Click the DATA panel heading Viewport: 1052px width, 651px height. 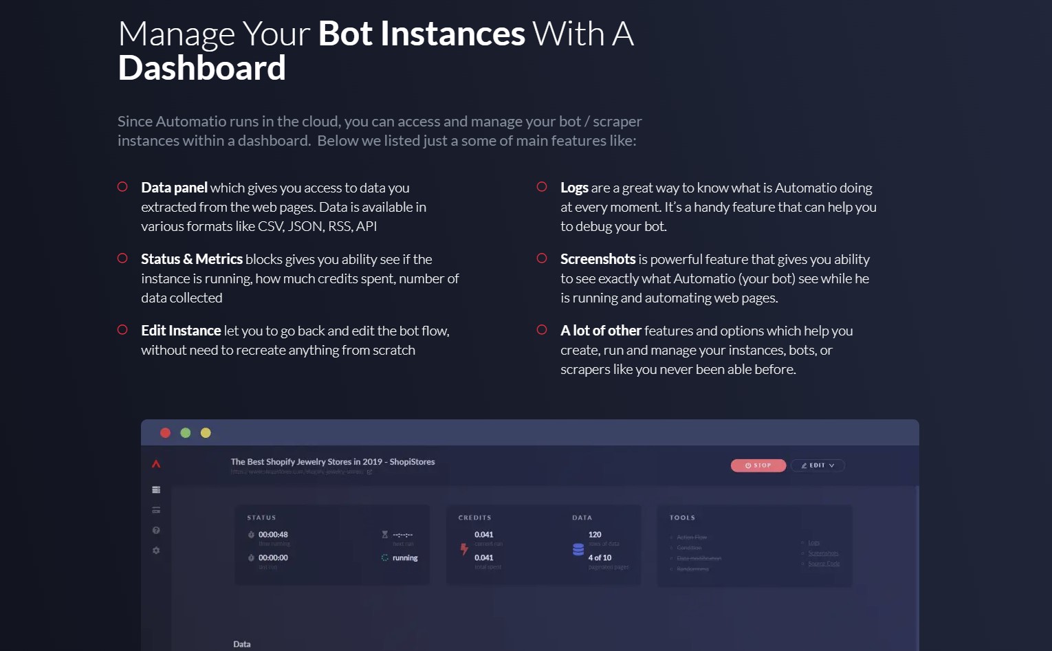point(582,518)
